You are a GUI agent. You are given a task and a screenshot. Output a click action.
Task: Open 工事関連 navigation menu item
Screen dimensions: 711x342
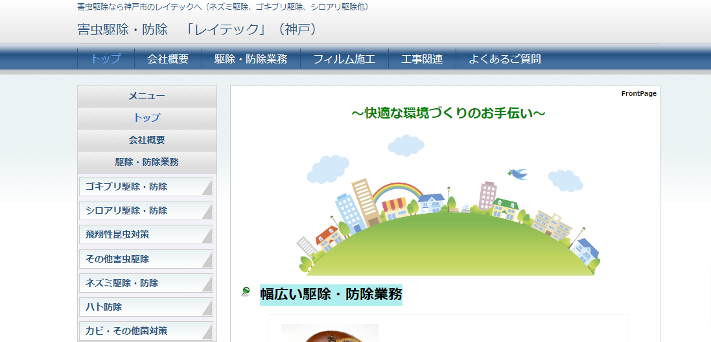click(x=422, y=59)
